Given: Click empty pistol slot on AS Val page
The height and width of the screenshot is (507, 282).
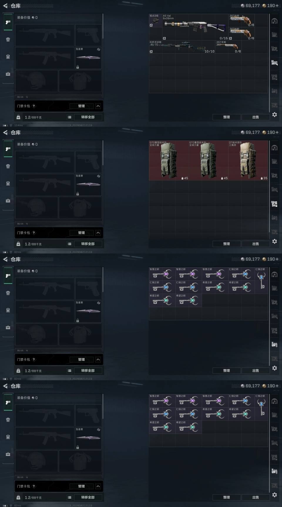Looking at the screenshot, I should pos(88,35).
